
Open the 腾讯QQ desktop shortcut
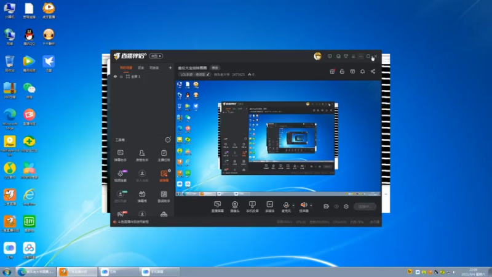29,37
